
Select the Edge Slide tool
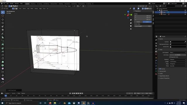pos(3,72)
